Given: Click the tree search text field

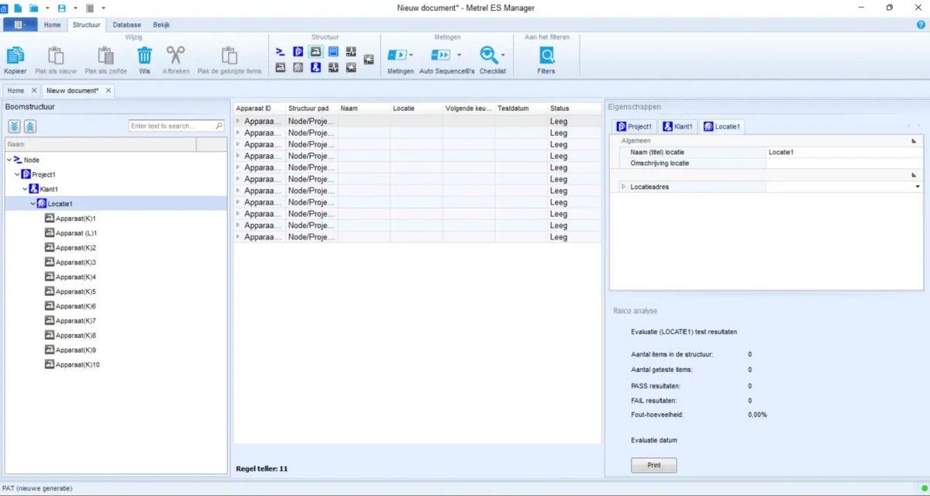Looking at the screenshot, I should coord(171,126).
